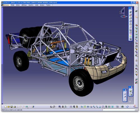Click the Fit All In icon

85,107
